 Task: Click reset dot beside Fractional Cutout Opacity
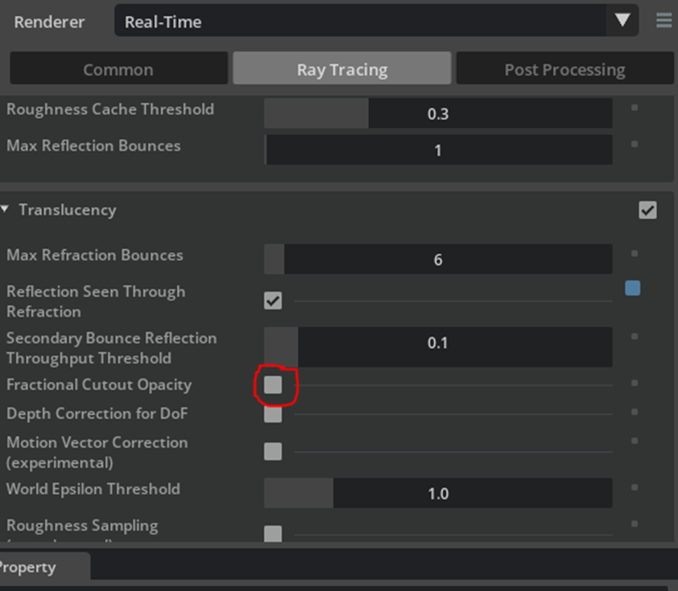(x=635, y=383)
